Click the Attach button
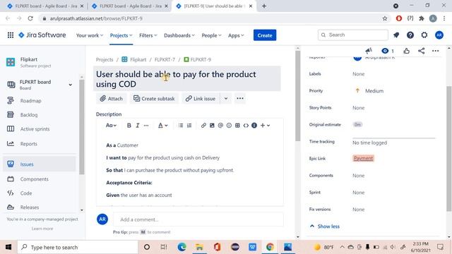452x254 pixels. click(111, 99)
